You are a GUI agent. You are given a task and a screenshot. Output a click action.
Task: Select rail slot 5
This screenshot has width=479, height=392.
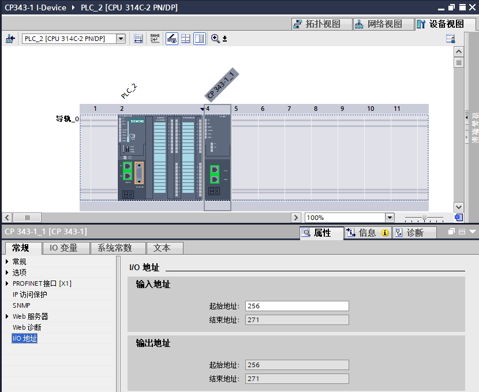pyautogui.click(x=245, y=158)
